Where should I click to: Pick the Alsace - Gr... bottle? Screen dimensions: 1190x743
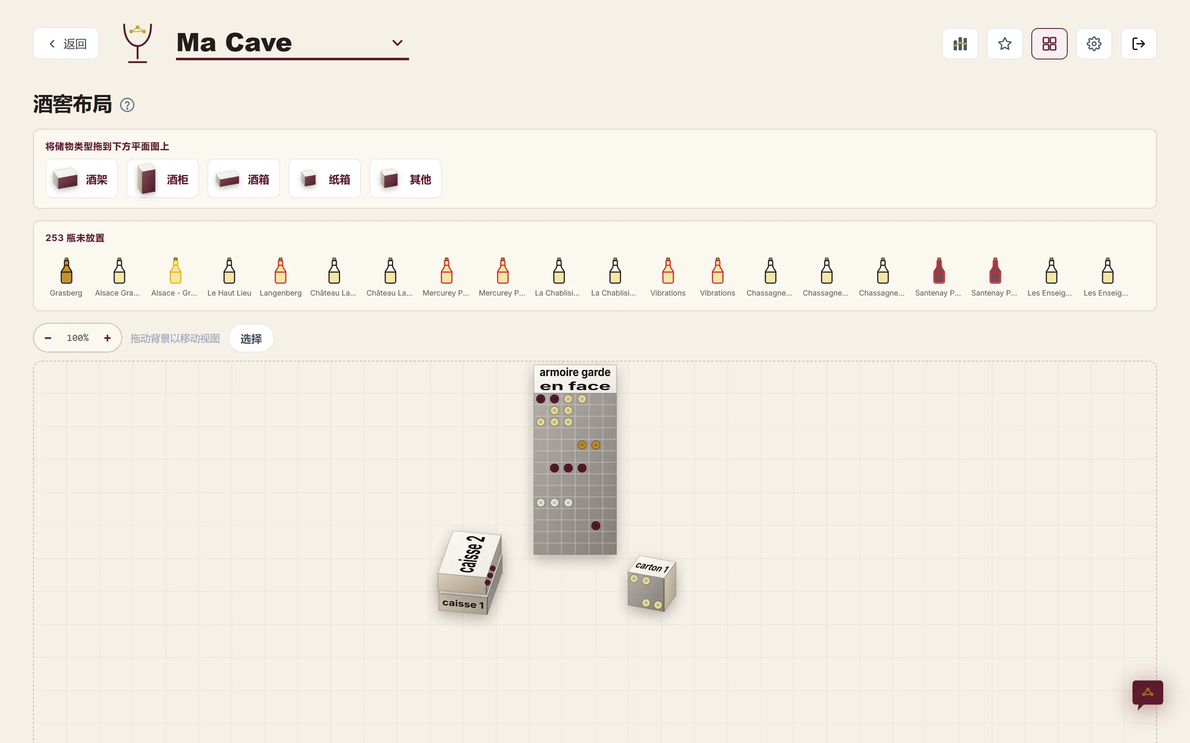point(174,277)
